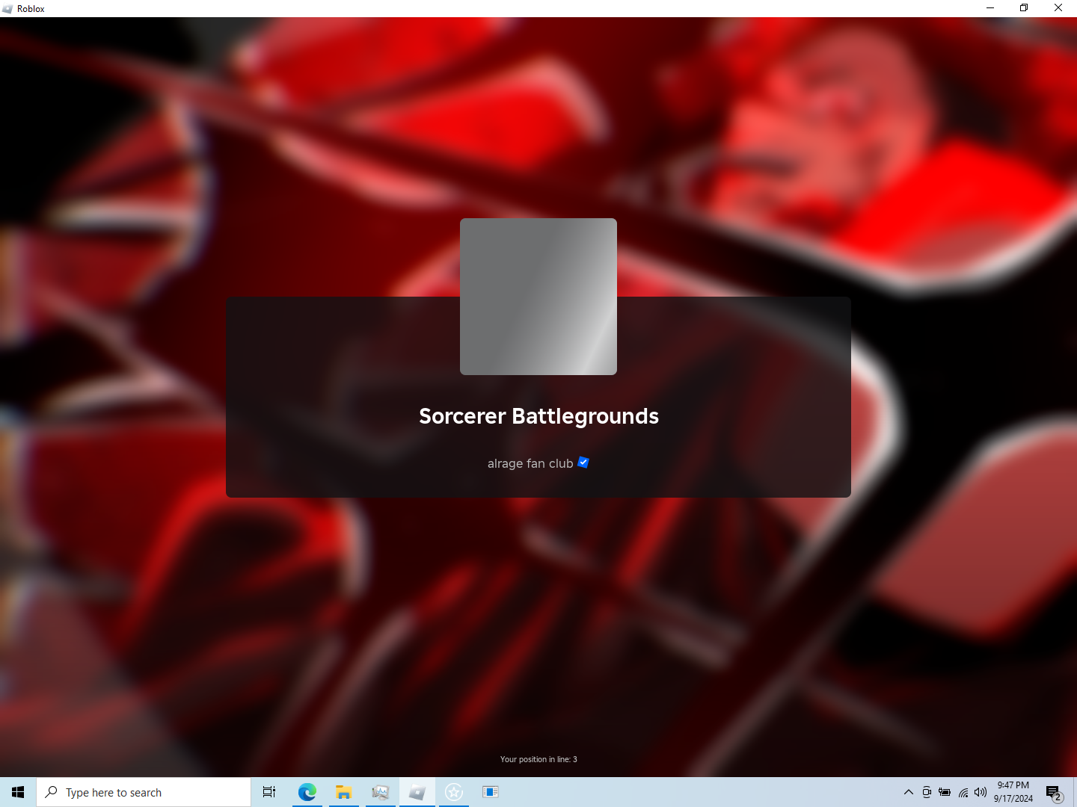Viewport: 1077px width, 807px height.
Task: Click the battery power tray icon
Action: pyautogui.click(x=945, y=792)
